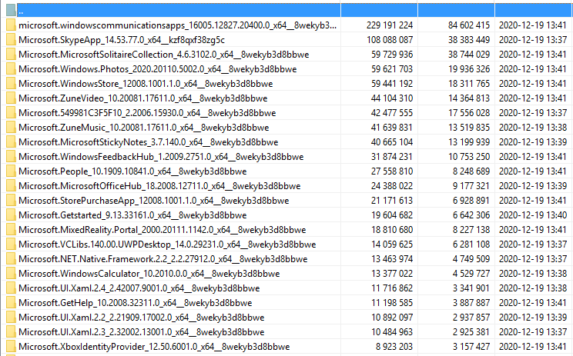Select Microsoft.XboxIdentityProvider folder name

pos(154,346)
